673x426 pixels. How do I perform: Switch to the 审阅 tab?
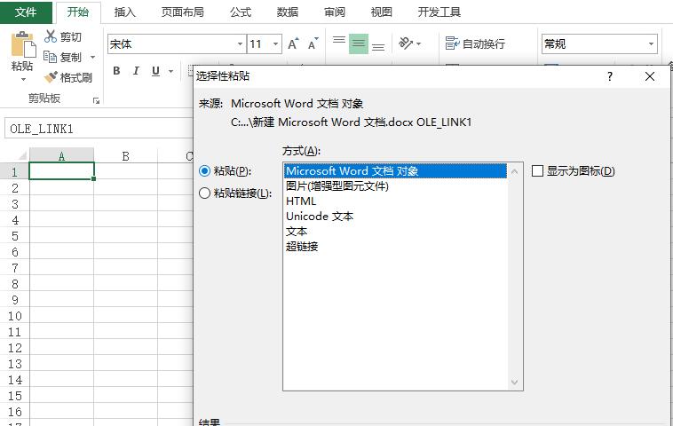tap(335, 12)
